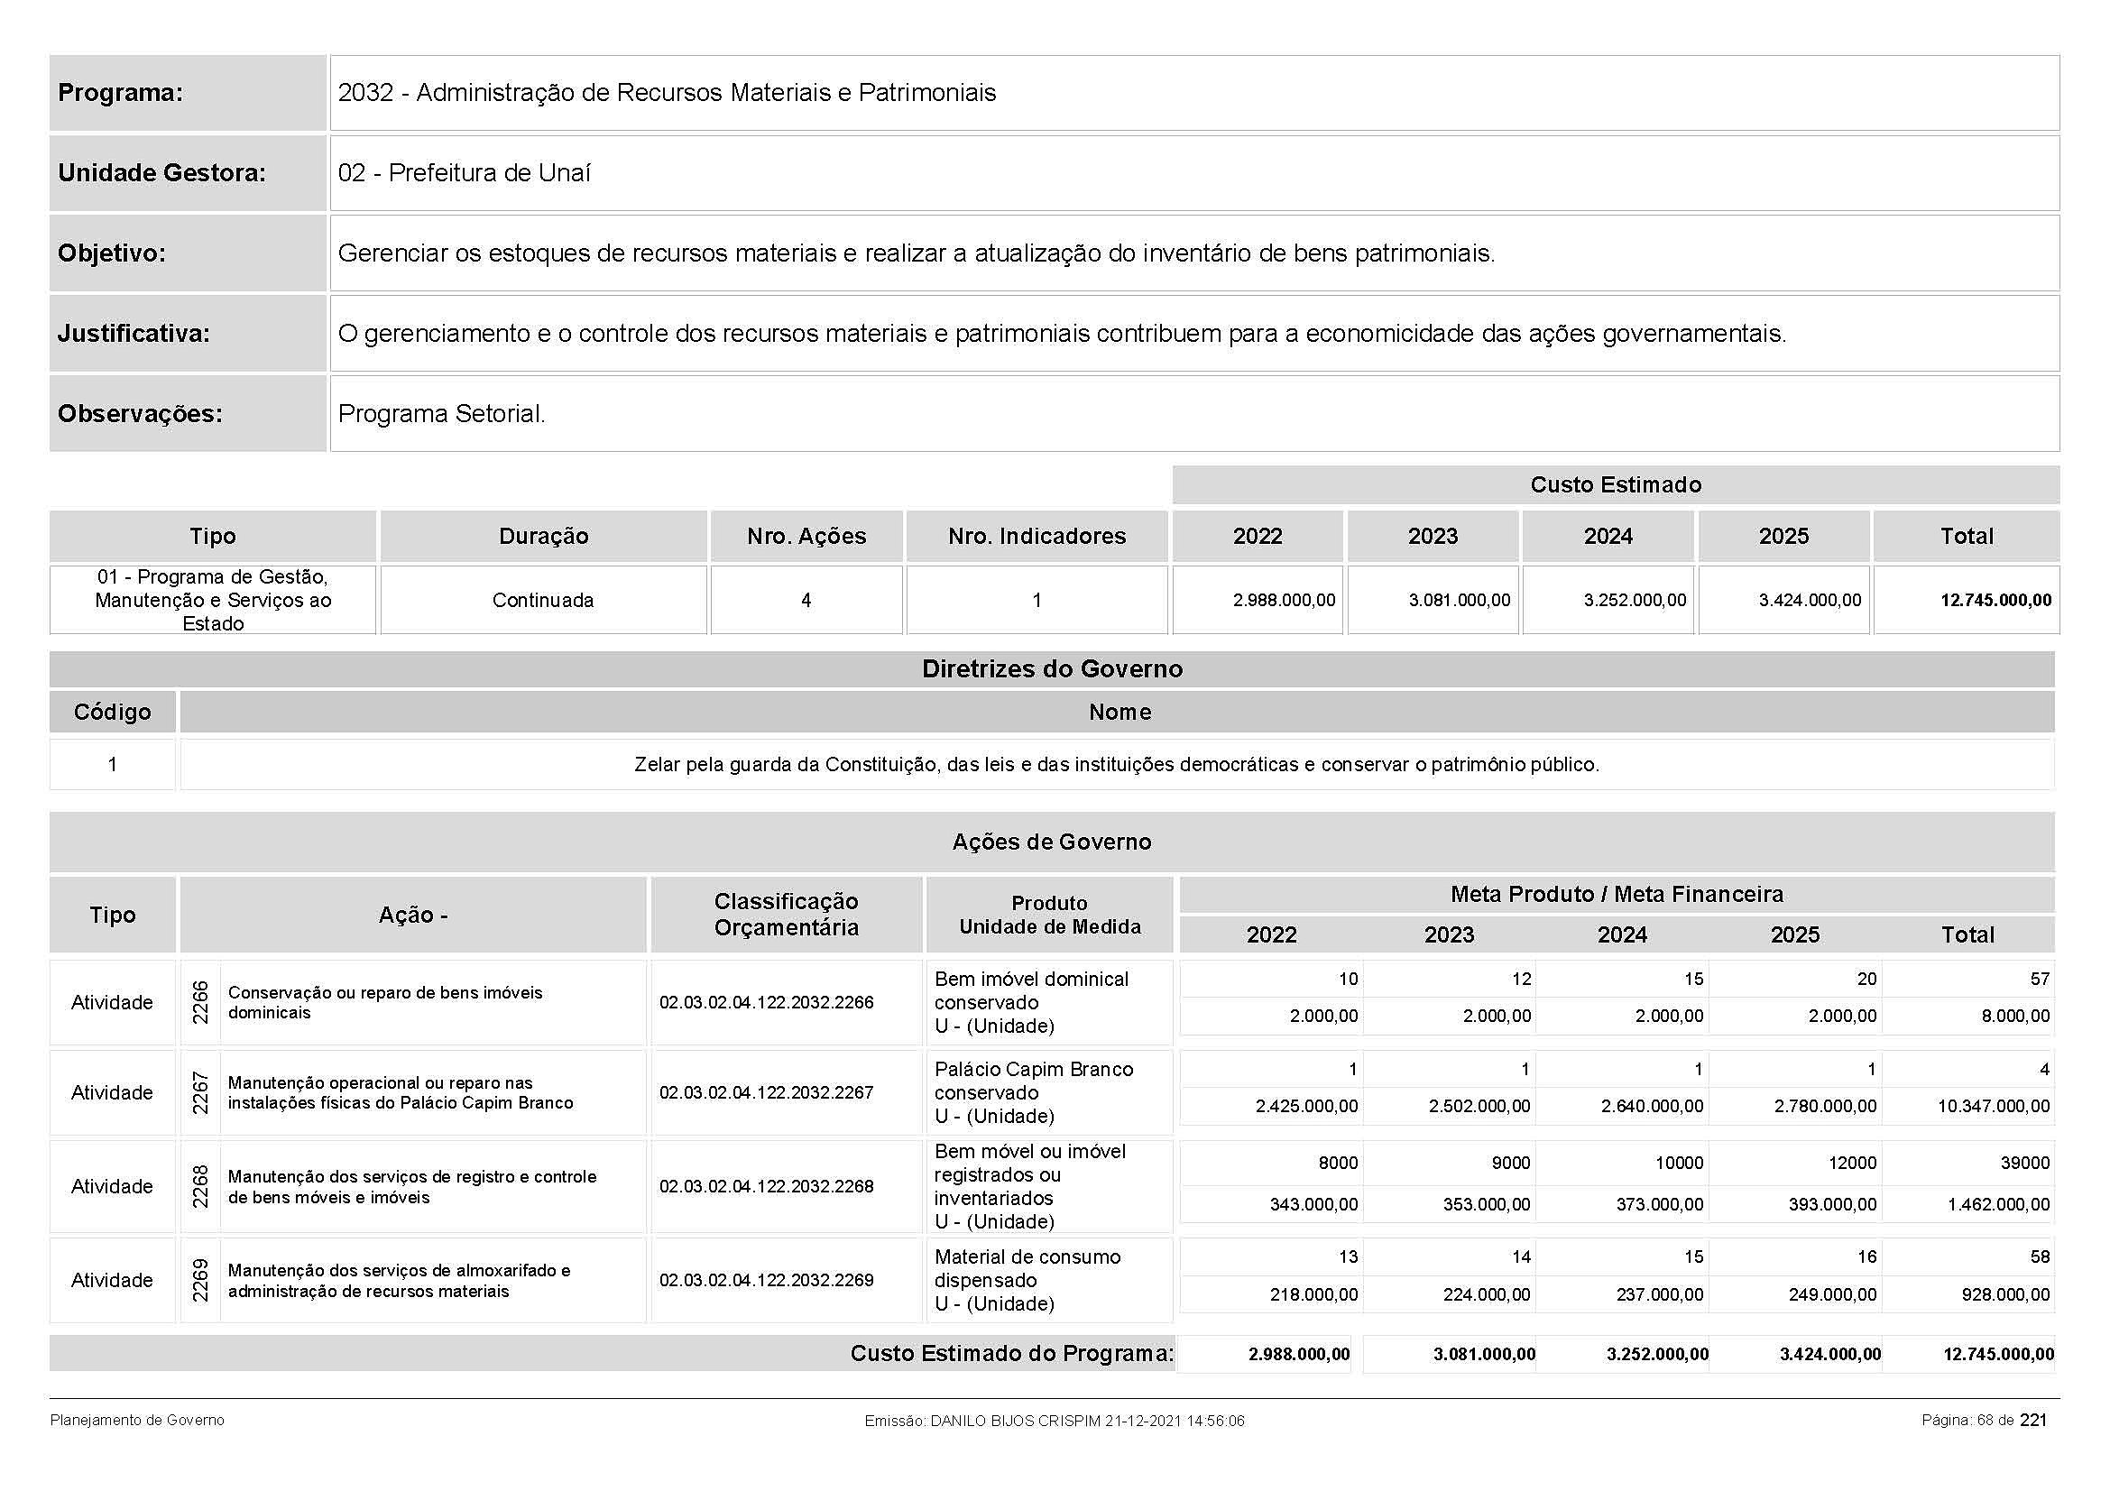2110x1491 pixels.
Task: Click the Duração value Continuada
Action: pos(543,601)
